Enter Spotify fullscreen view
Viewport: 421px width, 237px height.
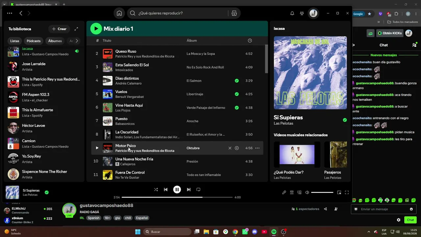click(347, 193)
